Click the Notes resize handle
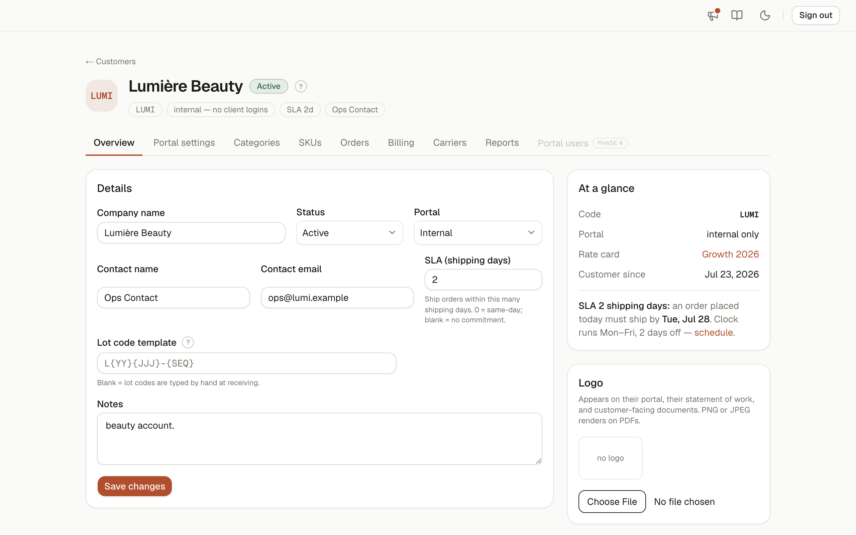Screen dimensions: 856x535 (x=538, y=461)
